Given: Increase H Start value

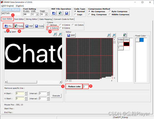Looking at the screenshot, I should (26, 92).
